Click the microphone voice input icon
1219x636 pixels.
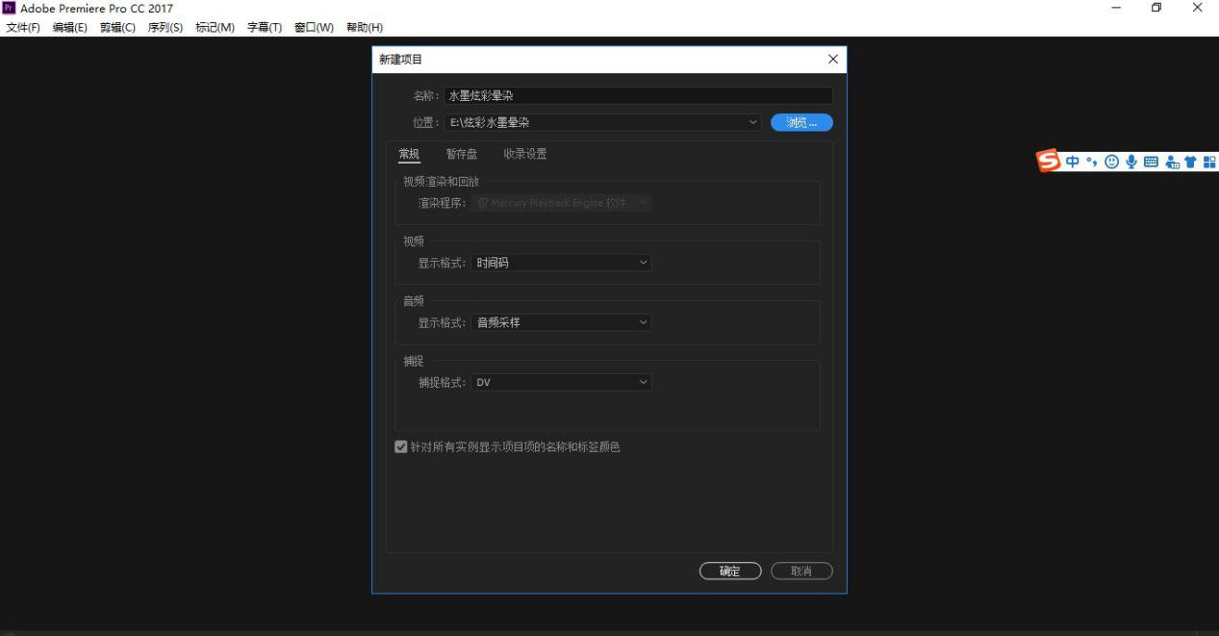coord(1131,163)
